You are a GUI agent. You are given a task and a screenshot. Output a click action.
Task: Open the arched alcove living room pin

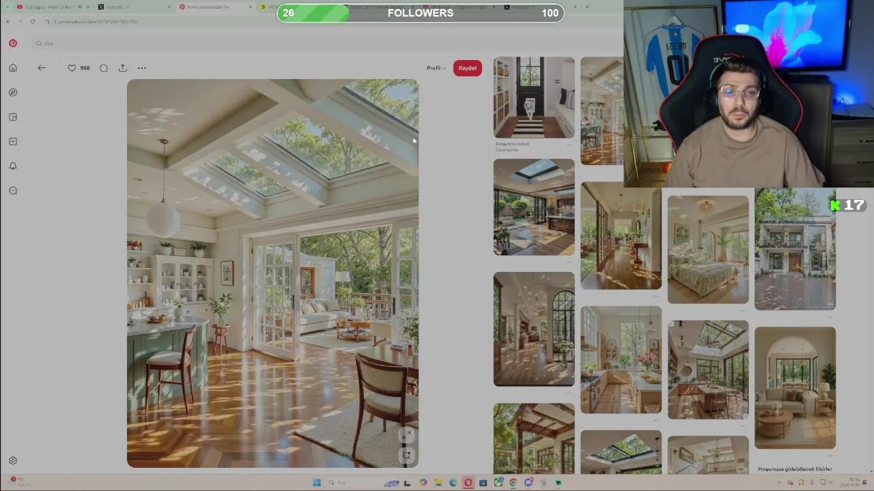(795, 387)
